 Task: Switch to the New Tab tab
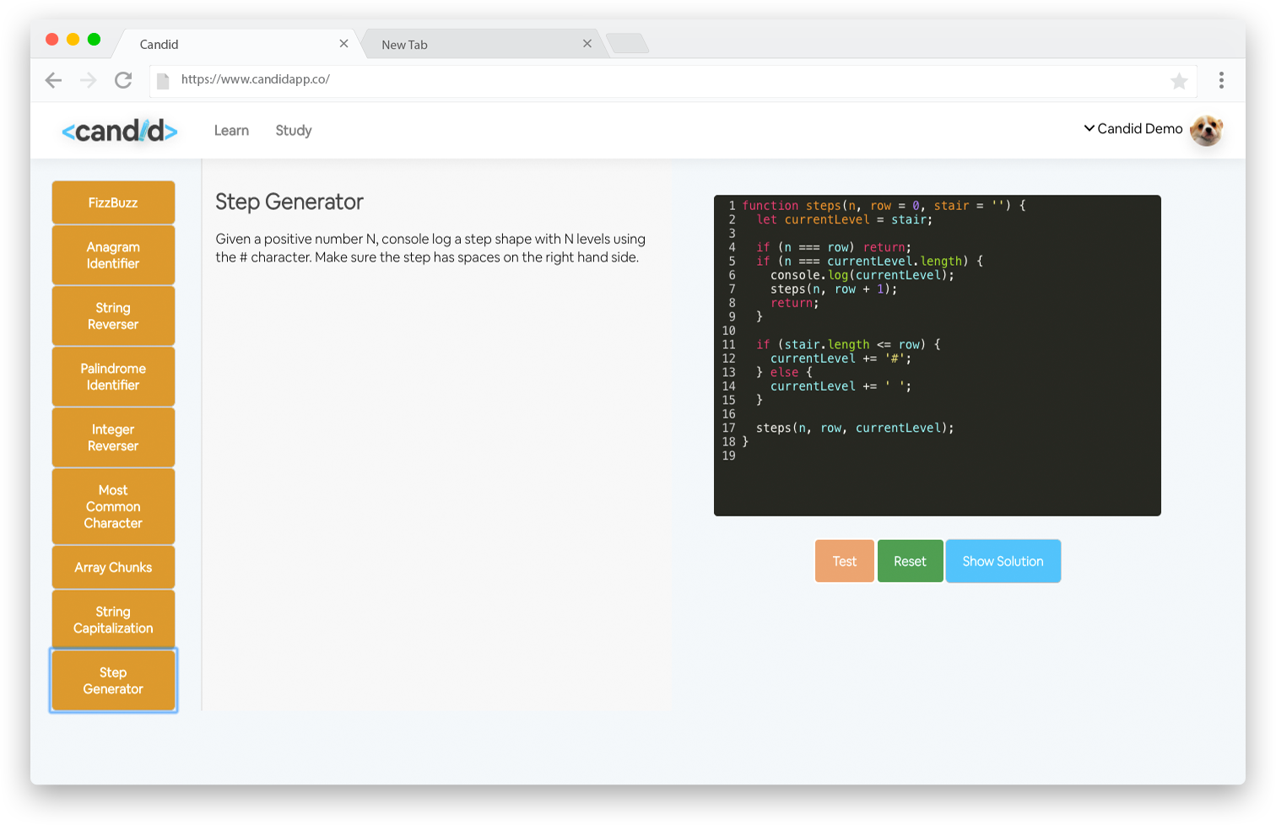(x=485, y=44)
